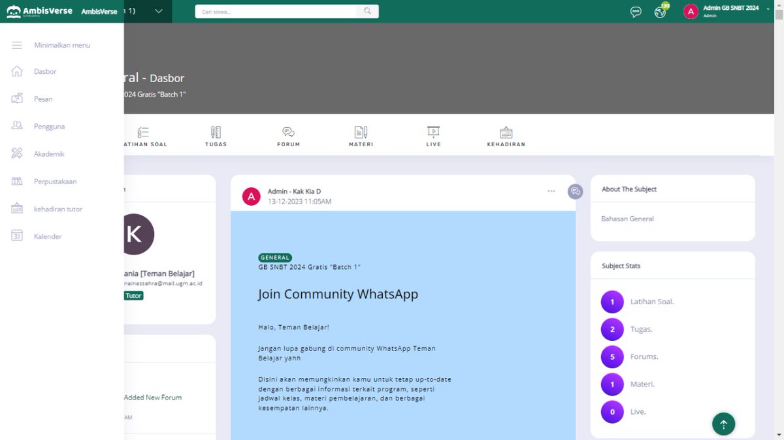
Task: Click the 'Forums.' stats label
Action: click(x=644, y=356)
